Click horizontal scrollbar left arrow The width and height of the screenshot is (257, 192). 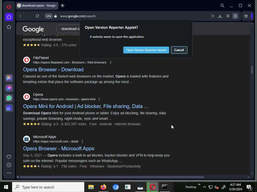click(x=18, y=177)
